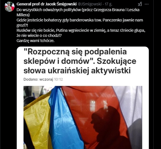The height and width of the screenshot is (149, 161).
Task: Open the headline 'Rozpoczną się podpalenia sklepów i domów'
Action: pyautogui.click(x=75, y=56)
